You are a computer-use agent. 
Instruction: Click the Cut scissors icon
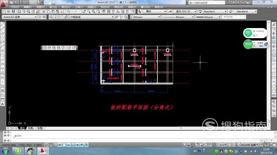click(x=43, y=11)
